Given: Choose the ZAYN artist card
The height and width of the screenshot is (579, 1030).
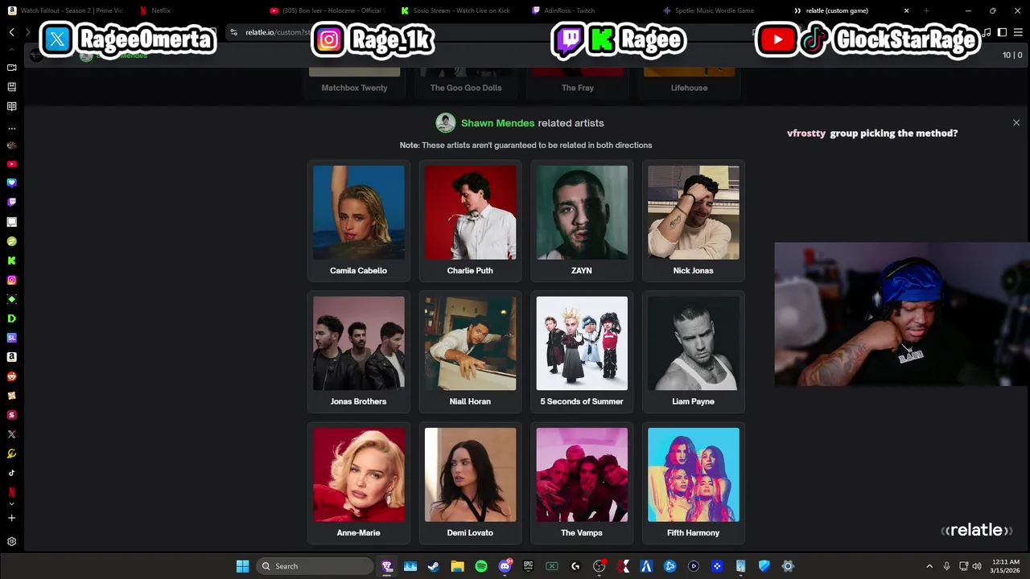Looking at the screenshot, I should point(582,220).
